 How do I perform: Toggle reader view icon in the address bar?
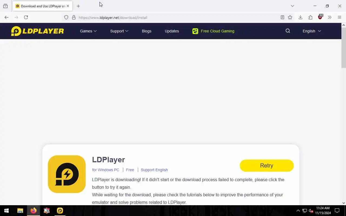pos(282,17)
